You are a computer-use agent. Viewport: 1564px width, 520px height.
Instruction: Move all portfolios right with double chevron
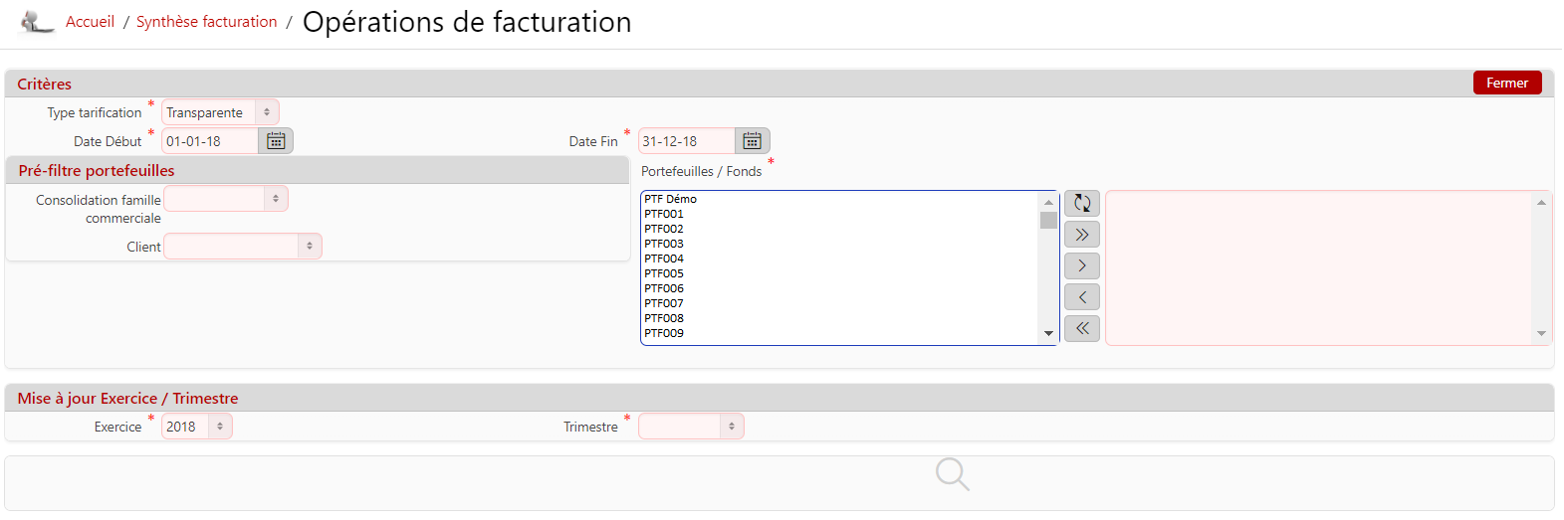[x=1082, y=235]
